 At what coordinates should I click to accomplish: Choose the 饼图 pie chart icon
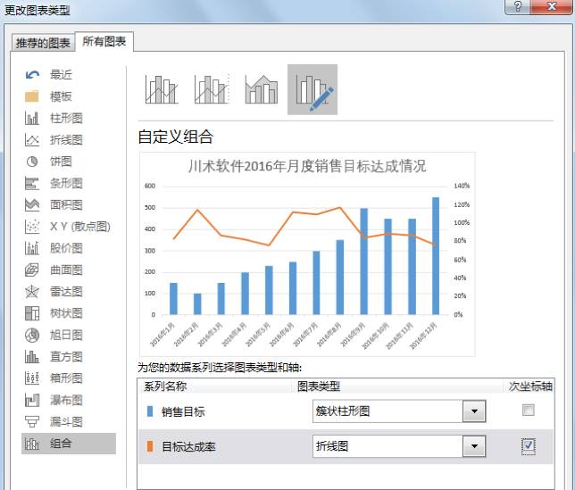pos(32,162)
